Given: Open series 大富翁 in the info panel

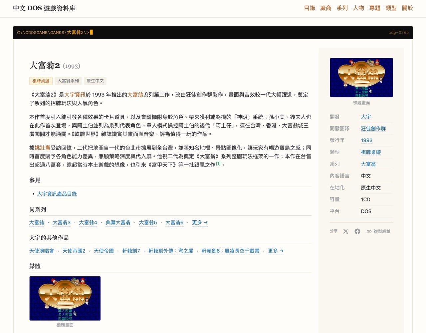Looking at the screenshot, I should [x=368, y=164].
